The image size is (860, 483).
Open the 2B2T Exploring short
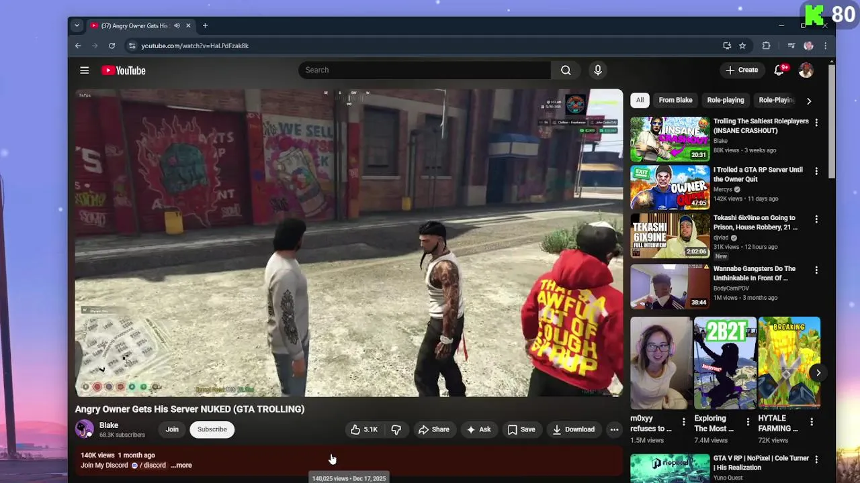click(x=725, y=363)
